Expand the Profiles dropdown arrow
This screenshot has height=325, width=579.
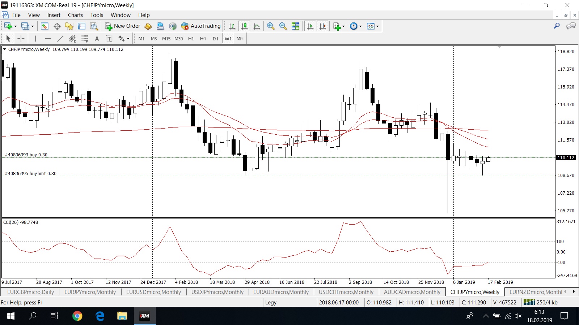[x=32, y=26]
